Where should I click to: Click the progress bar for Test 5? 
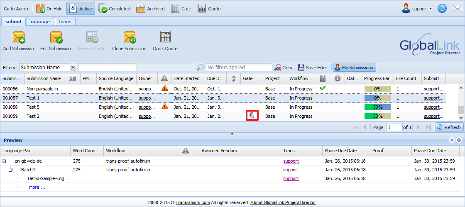pos(377,107)
